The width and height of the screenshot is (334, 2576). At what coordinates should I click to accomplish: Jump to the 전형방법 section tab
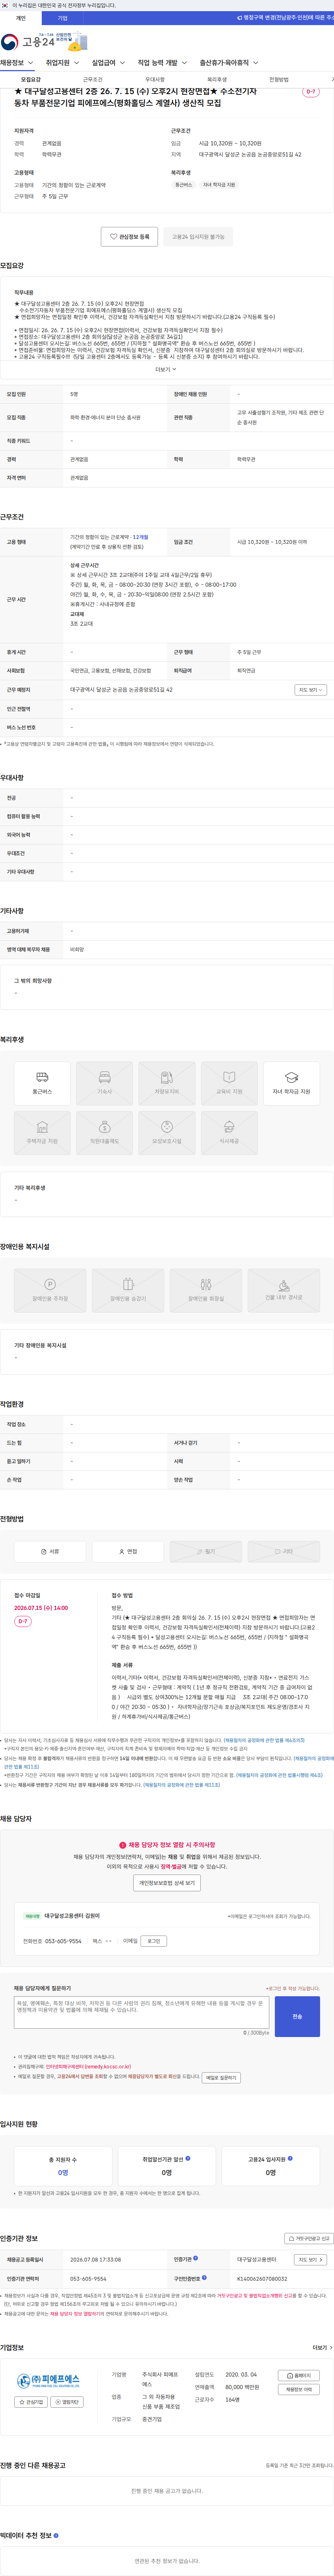point(278,79)
